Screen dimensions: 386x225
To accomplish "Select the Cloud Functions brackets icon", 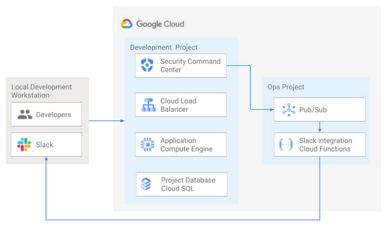I will pyautogui.click(x=286, y=144).
